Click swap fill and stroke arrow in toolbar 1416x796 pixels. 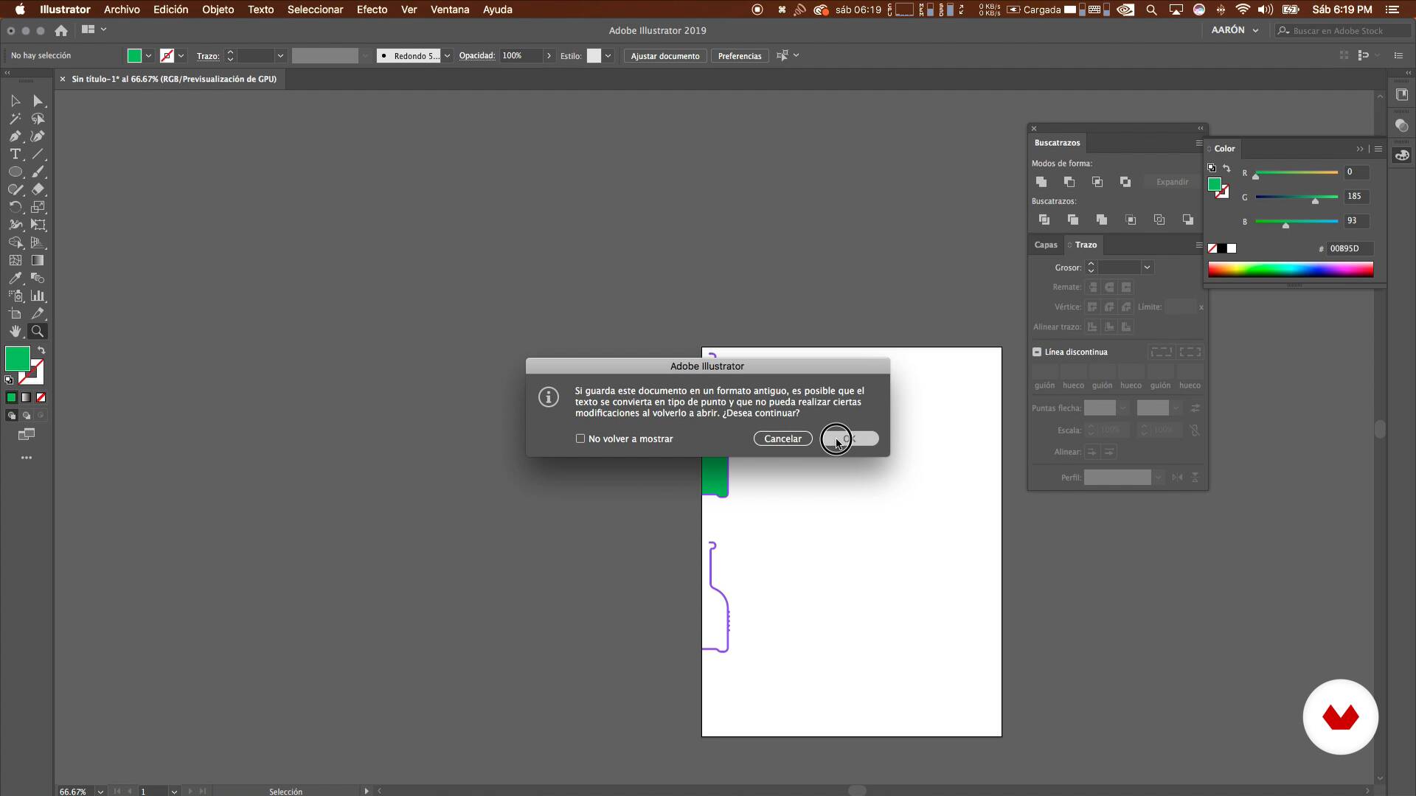pos(41,350)
